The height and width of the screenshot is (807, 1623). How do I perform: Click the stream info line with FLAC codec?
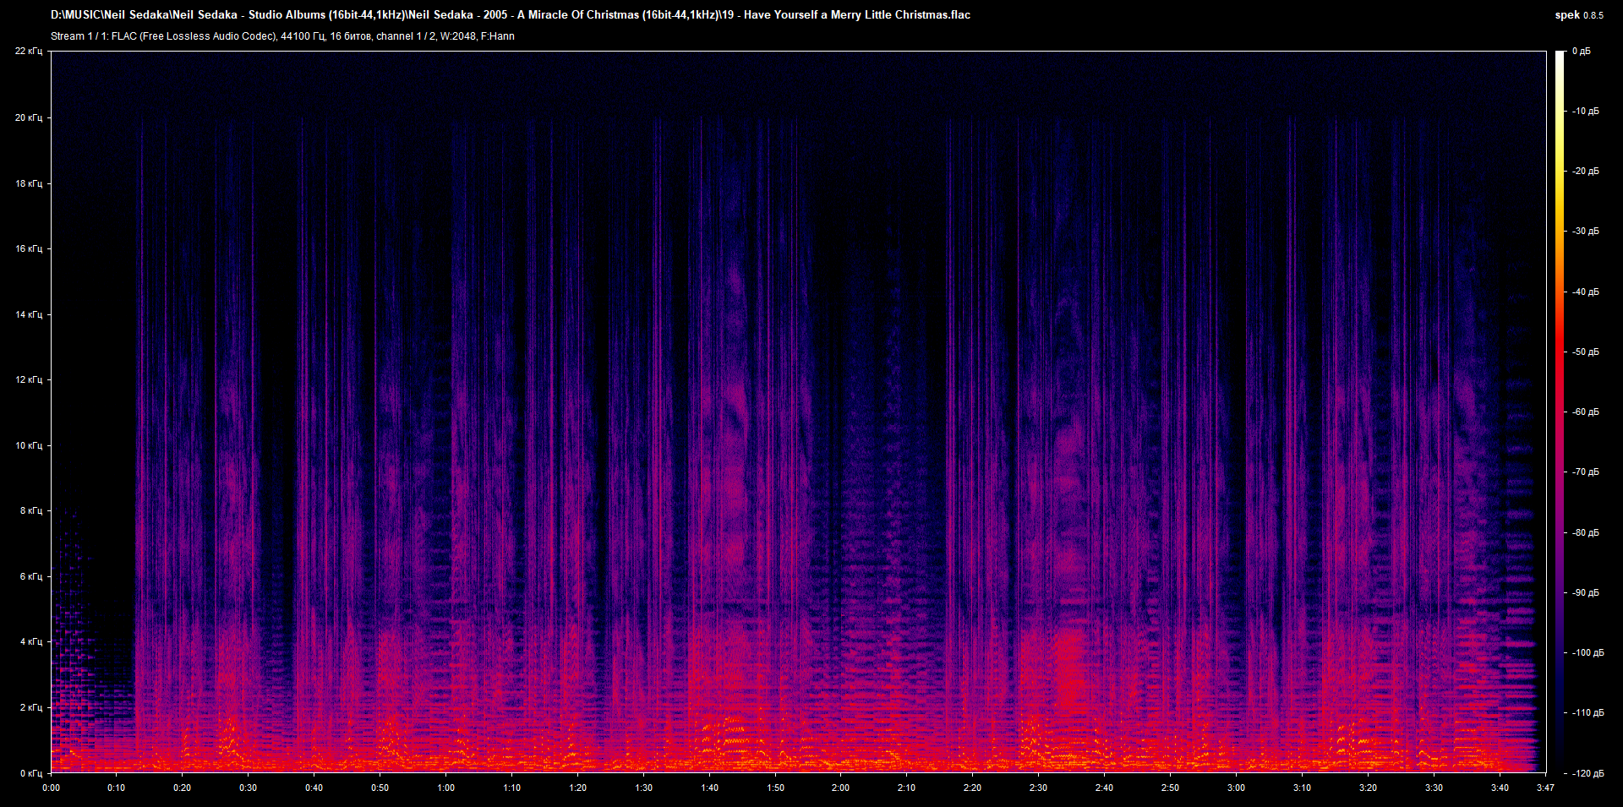(x=282, y=36)
